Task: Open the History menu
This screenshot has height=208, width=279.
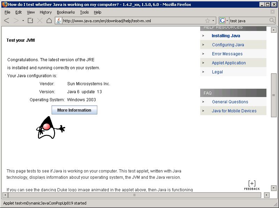Action: (x=46, y=12)
